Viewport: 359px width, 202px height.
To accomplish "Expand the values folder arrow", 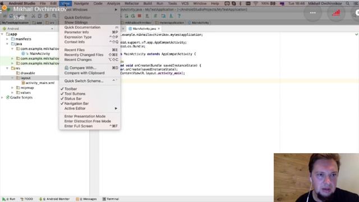I will click(12, 93).
